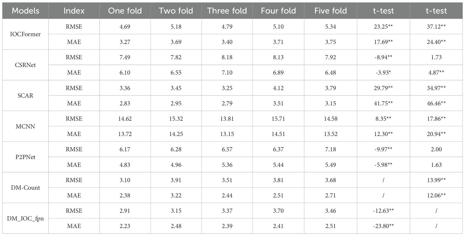The width and height of the screenshot is (465, 236).
Task: Click the 14.62 RMSE value for MCNN
Action: [x=125, y=119]
